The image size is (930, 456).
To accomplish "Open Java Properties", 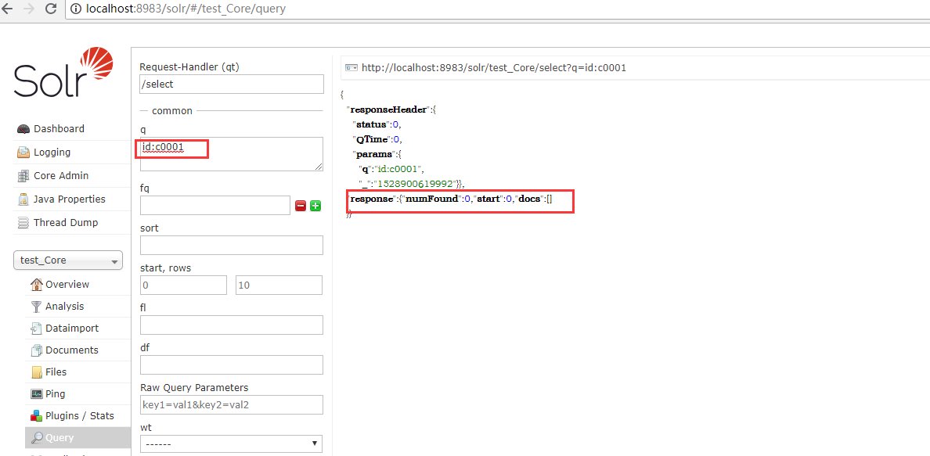I will pyautogui.click(x=70, y=199).
